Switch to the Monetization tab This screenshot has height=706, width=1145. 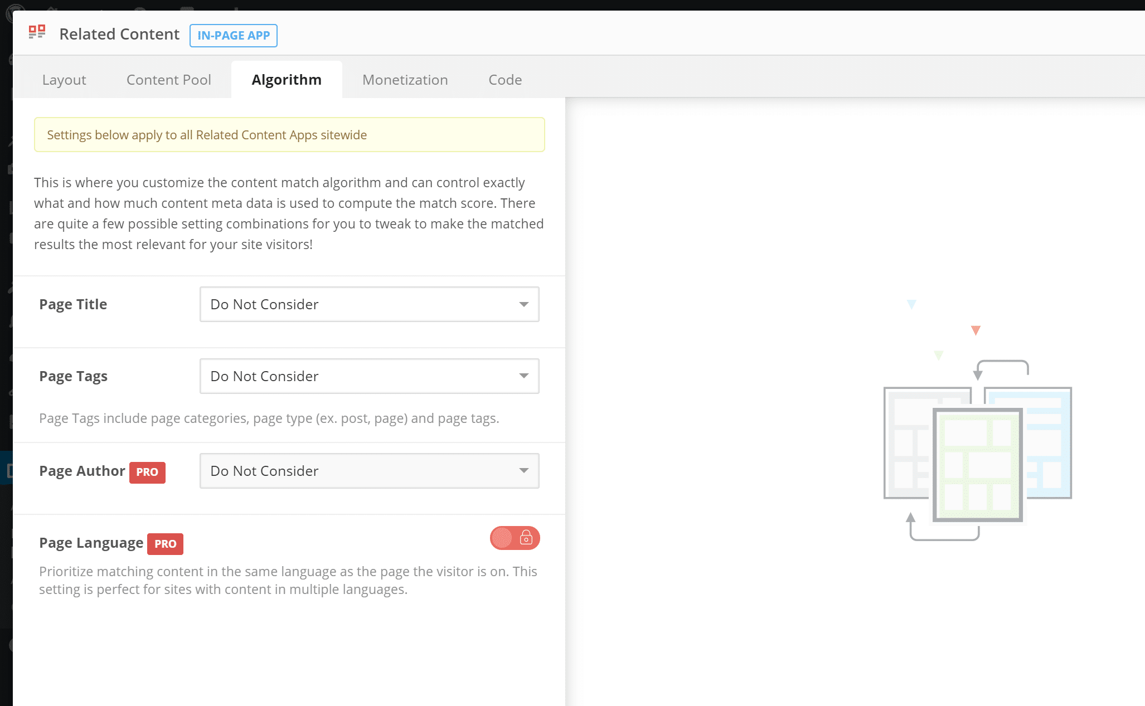click(405, 79)
